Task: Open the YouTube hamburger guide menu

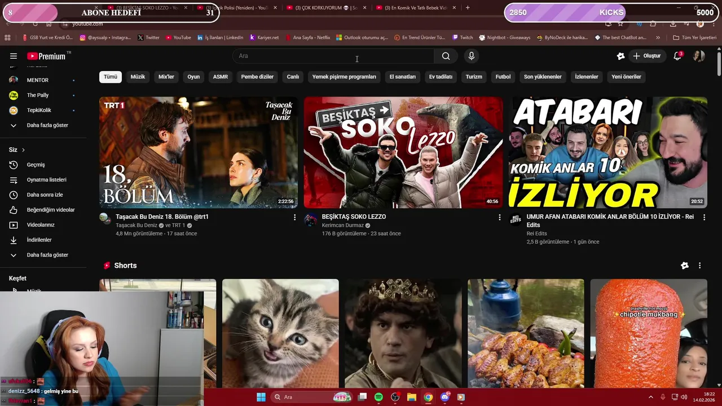Action: click(x=14, y=56)
